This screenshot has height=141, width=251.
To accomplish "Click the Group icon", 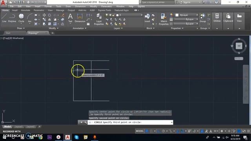I will click(x=203, y=18).
